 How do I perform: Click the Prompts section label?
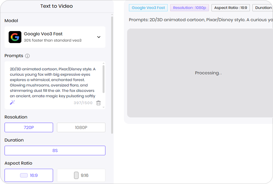(x=14, y=55)
